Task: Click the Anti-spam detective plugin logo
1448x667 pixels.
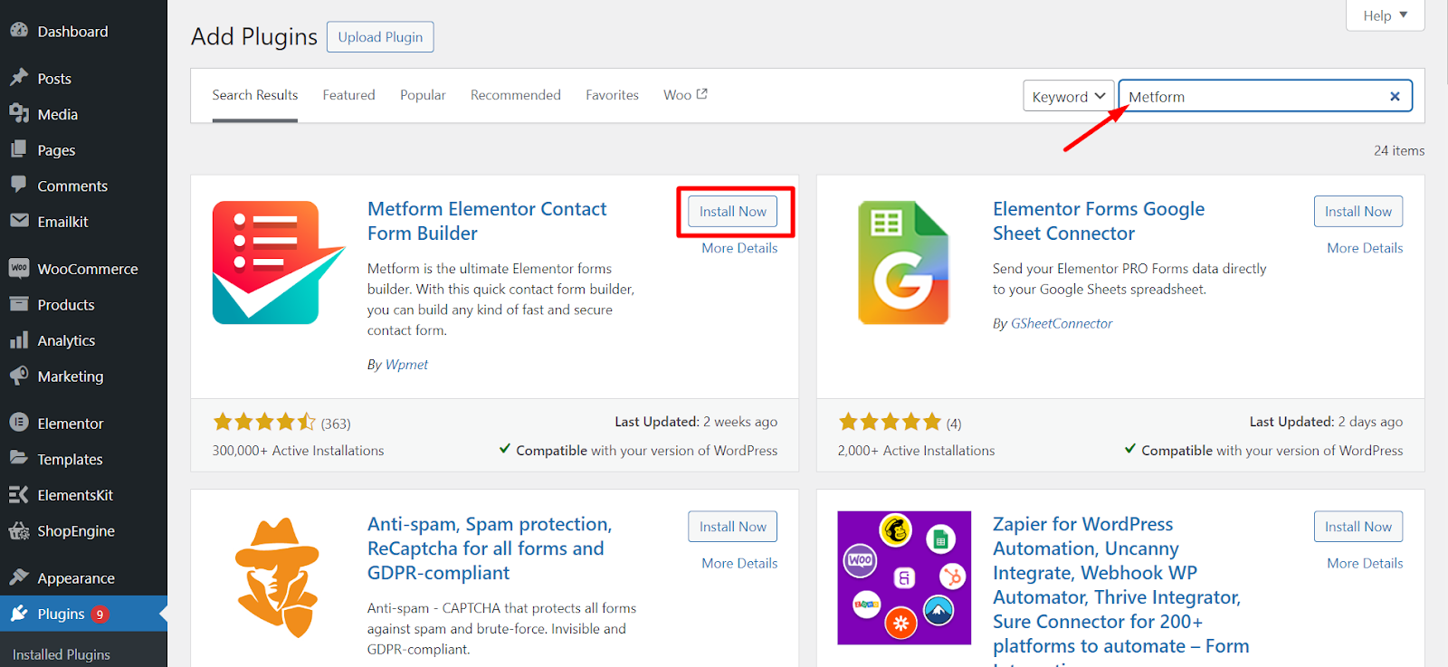Action: 277,577
